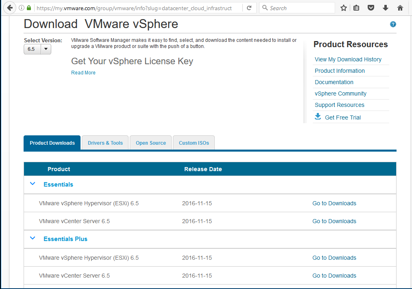Go to Downloads for Essentials ESXi 6.5

point(334,203)
